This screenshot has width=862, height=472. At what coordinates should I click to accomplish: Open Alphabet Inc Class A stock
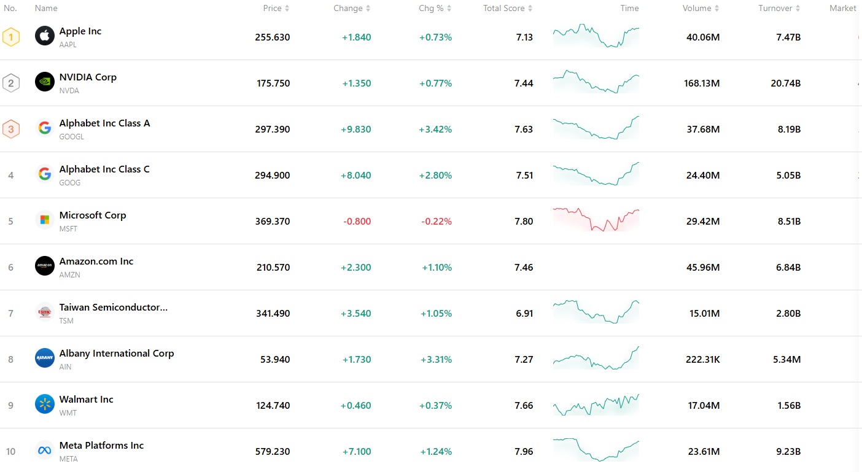click(104, 123)
